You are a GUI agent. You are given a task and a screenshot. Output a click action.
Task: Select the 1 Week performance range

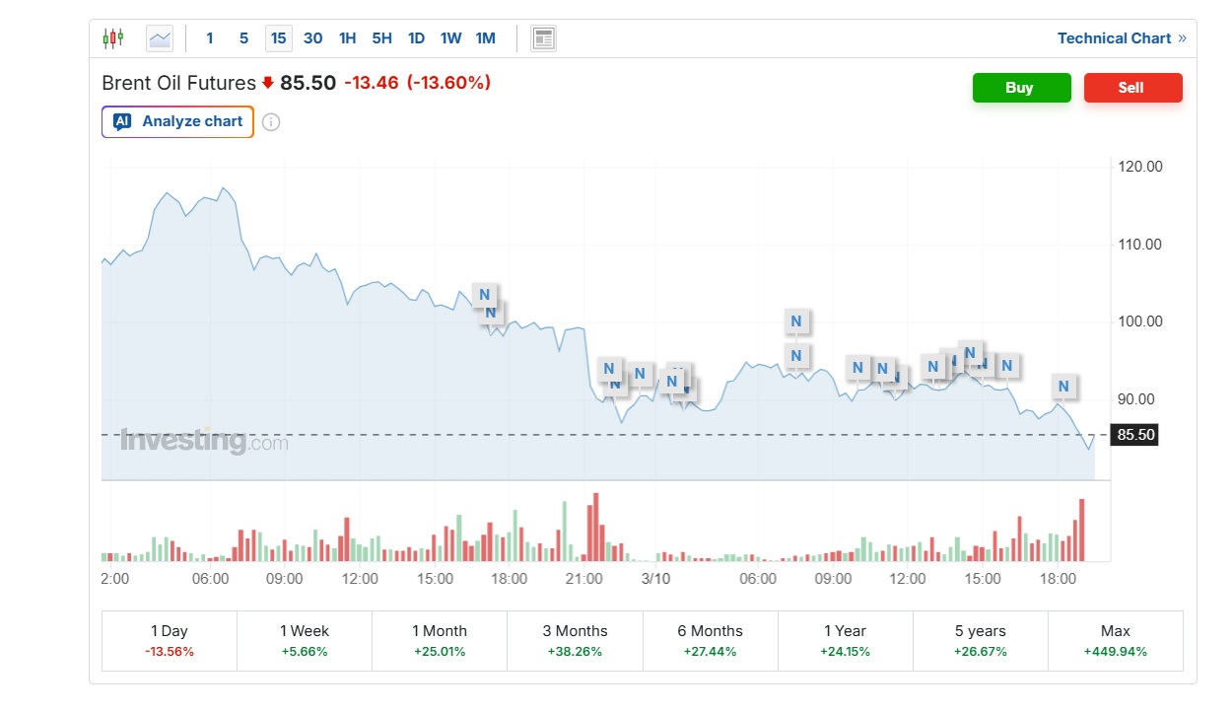304,640
